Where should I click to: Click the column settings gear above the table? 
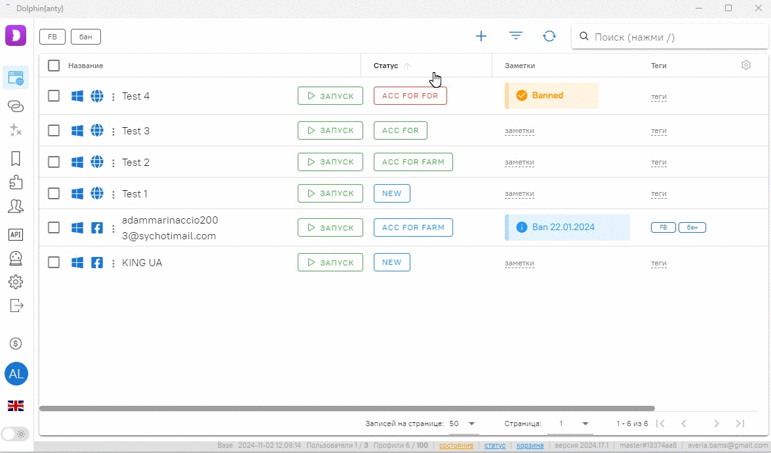pyautogui.click(x=745, y=65)
